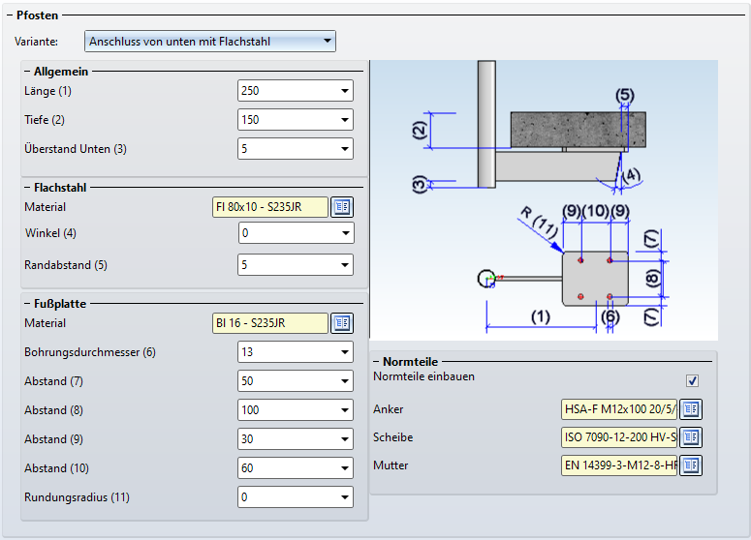Viewport: 751px width, 540px height.
Task: Open catalog browser for Fußplatte material
Action: click(x=342, y=323)
